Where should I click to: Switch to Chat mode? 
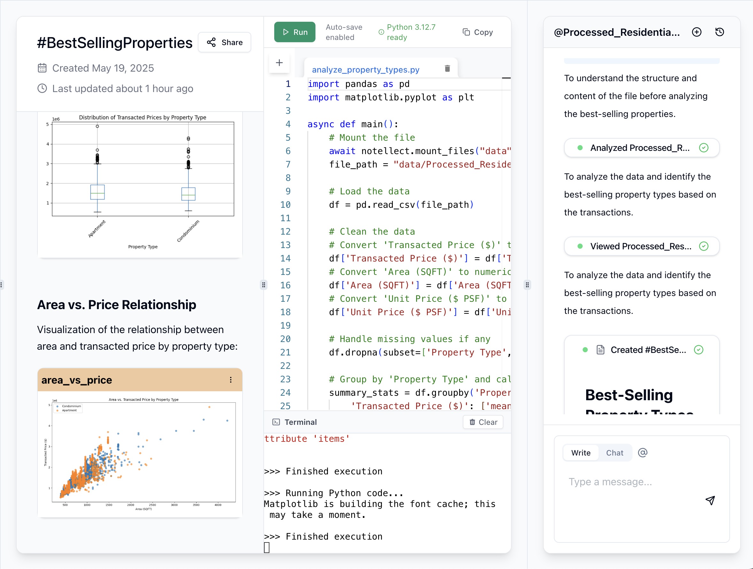pos(615,453)
